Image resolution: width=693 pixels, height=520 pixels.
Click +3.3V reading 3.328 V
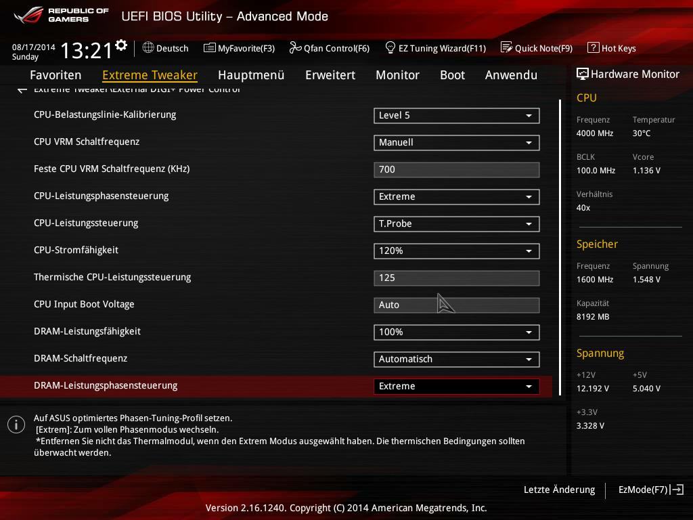590,425
